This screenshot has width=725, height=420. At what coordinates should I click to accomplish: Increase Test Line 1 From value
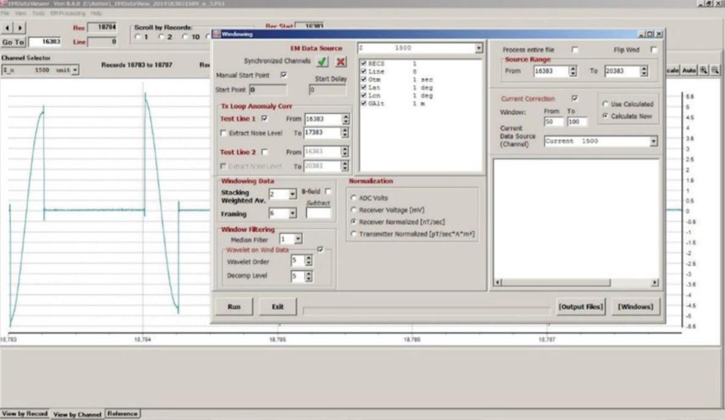345,116
